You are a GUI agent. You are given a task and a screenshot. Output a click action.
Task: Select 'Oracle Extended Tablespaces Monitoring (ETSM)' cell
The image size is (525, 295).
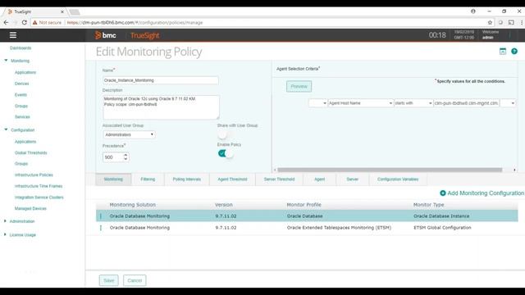click(339, 228)
